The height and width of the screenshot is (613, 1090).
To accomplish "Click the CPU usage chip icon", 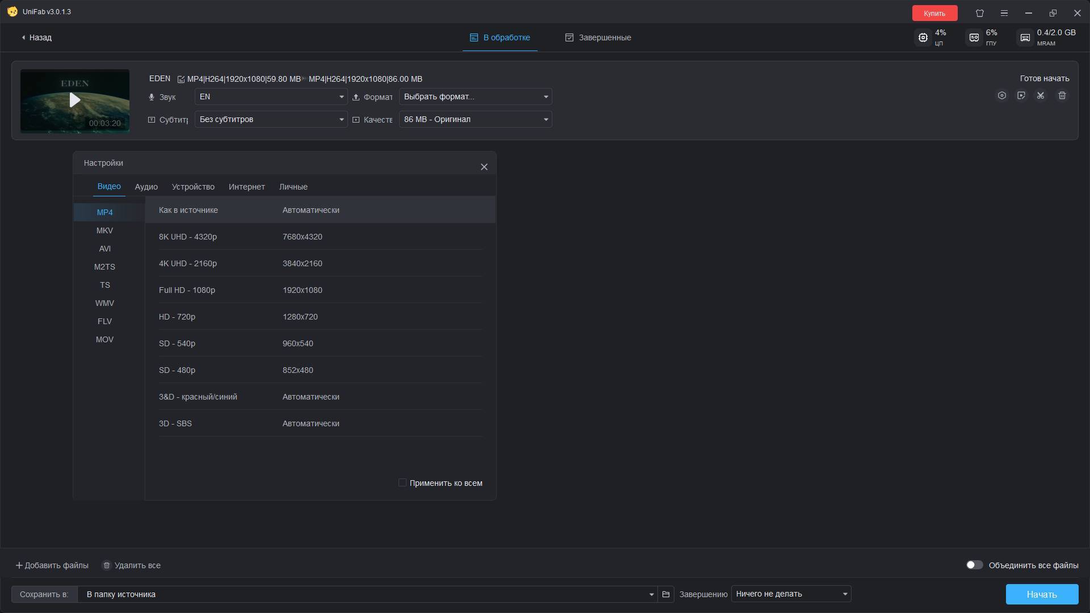I will 923,37.
